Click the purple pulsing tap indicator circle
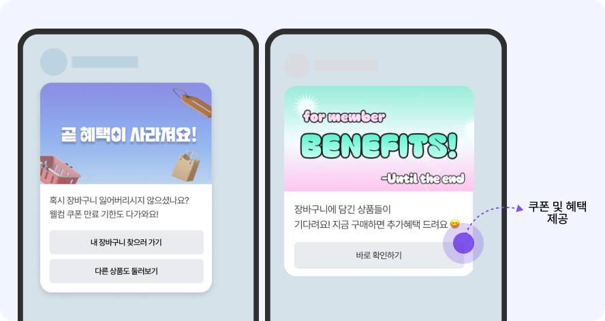This screenshot has width=605, height=321. click(463, 243)
